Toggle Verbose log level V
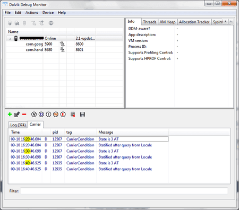The image size is (239, 210). coord(34,115)
